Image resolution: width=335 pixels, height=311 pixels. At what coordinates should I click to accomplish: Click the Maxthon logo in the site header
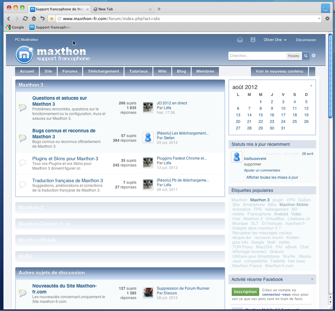52,55
